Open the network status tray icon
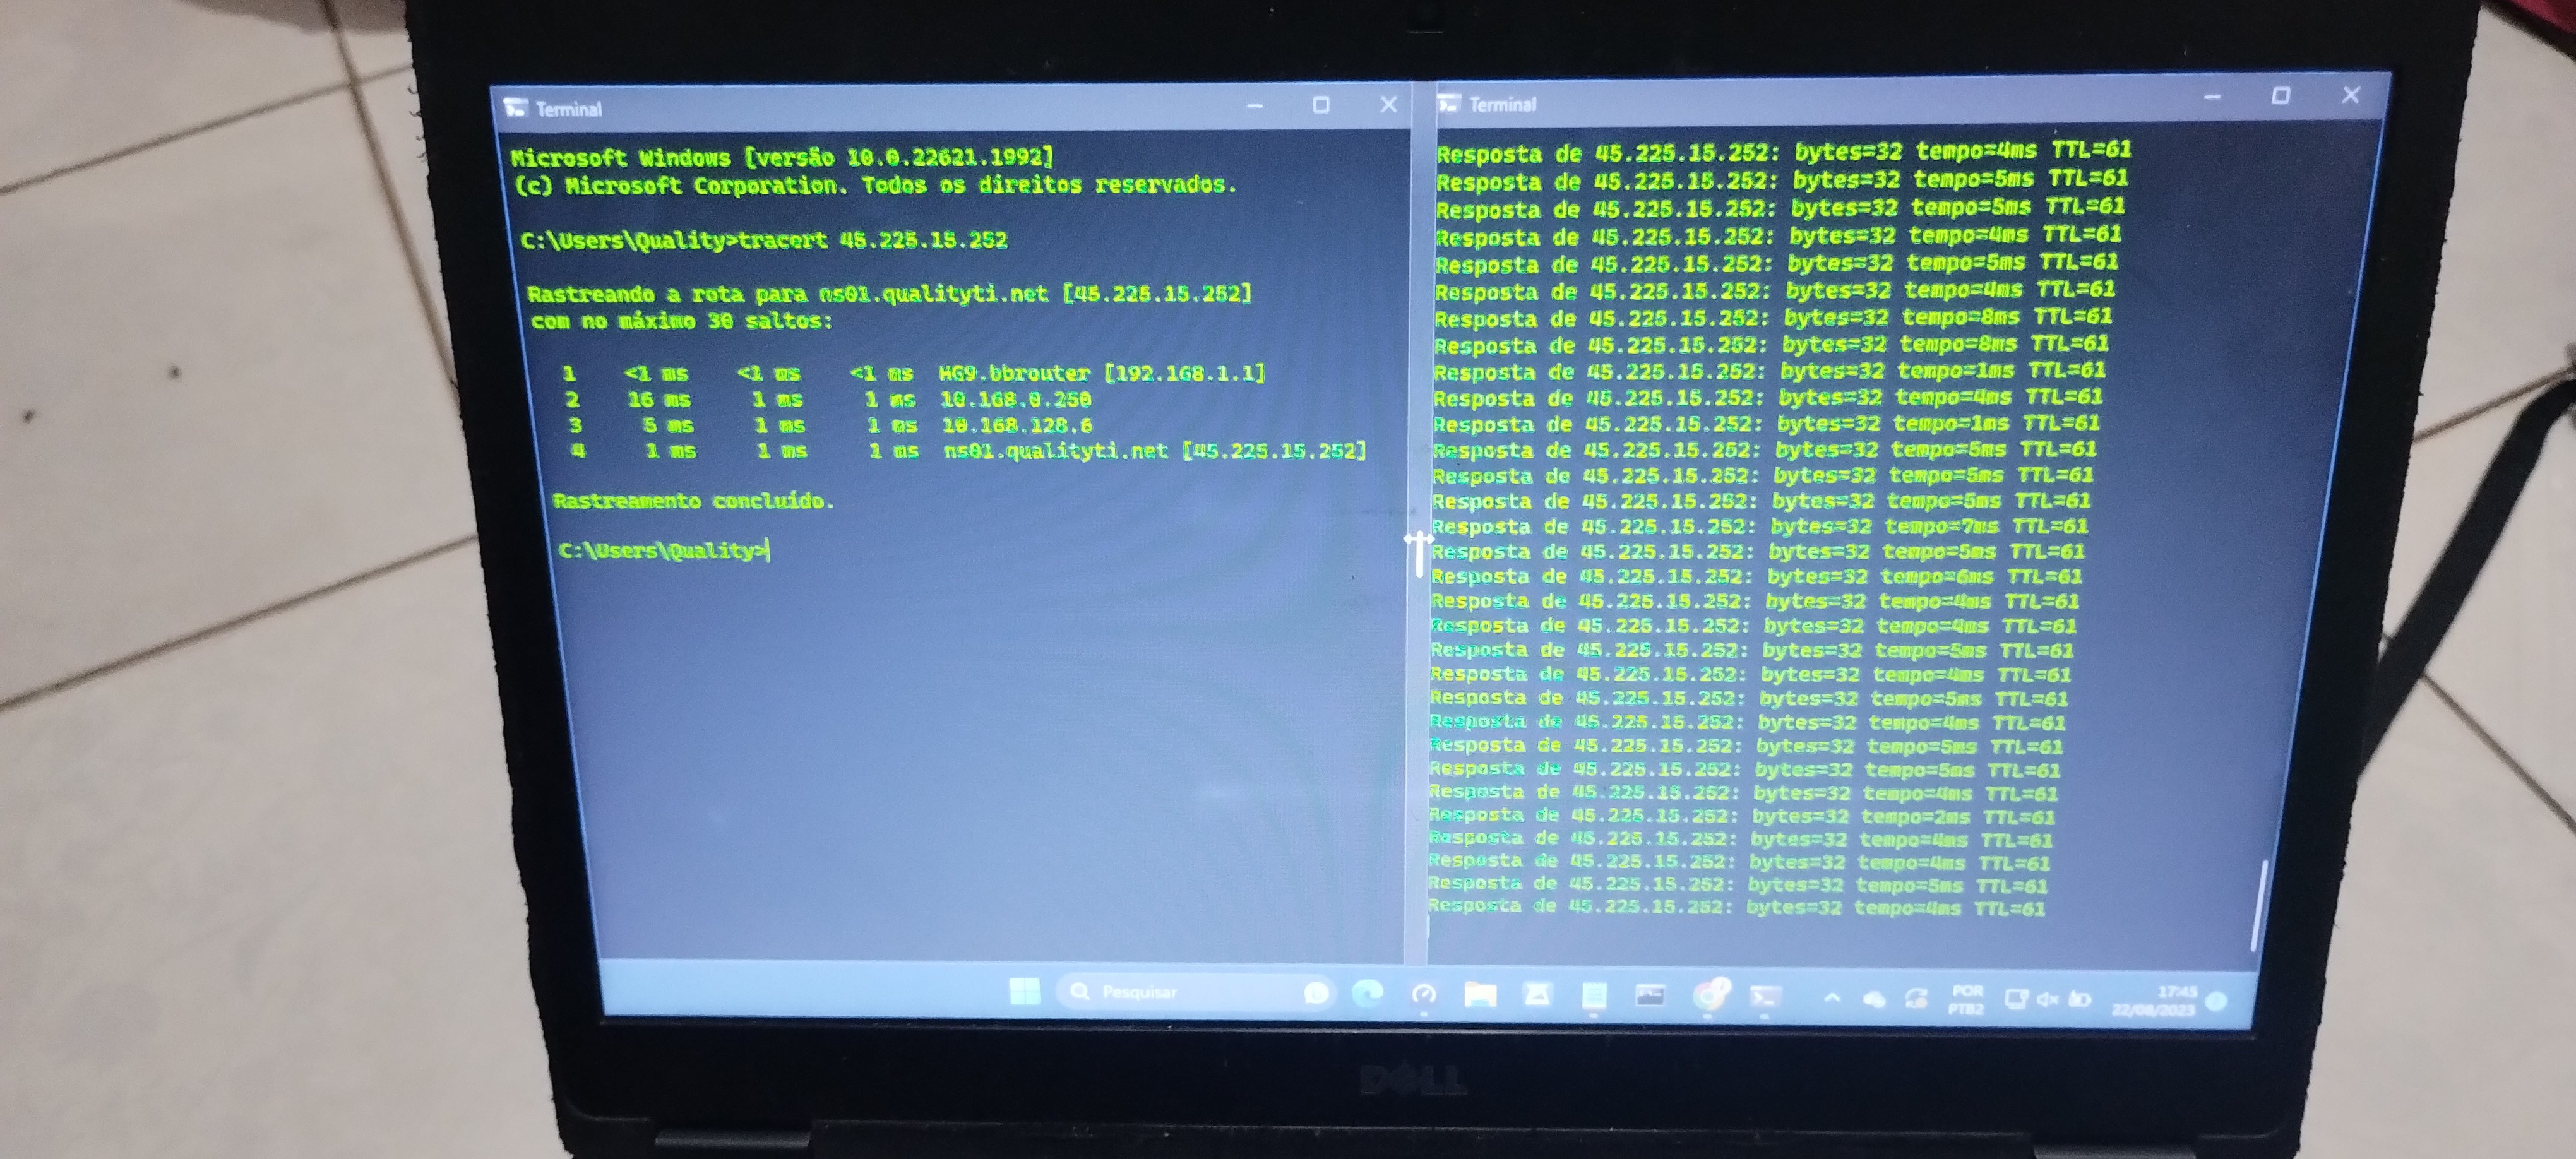 (2015, 999)
